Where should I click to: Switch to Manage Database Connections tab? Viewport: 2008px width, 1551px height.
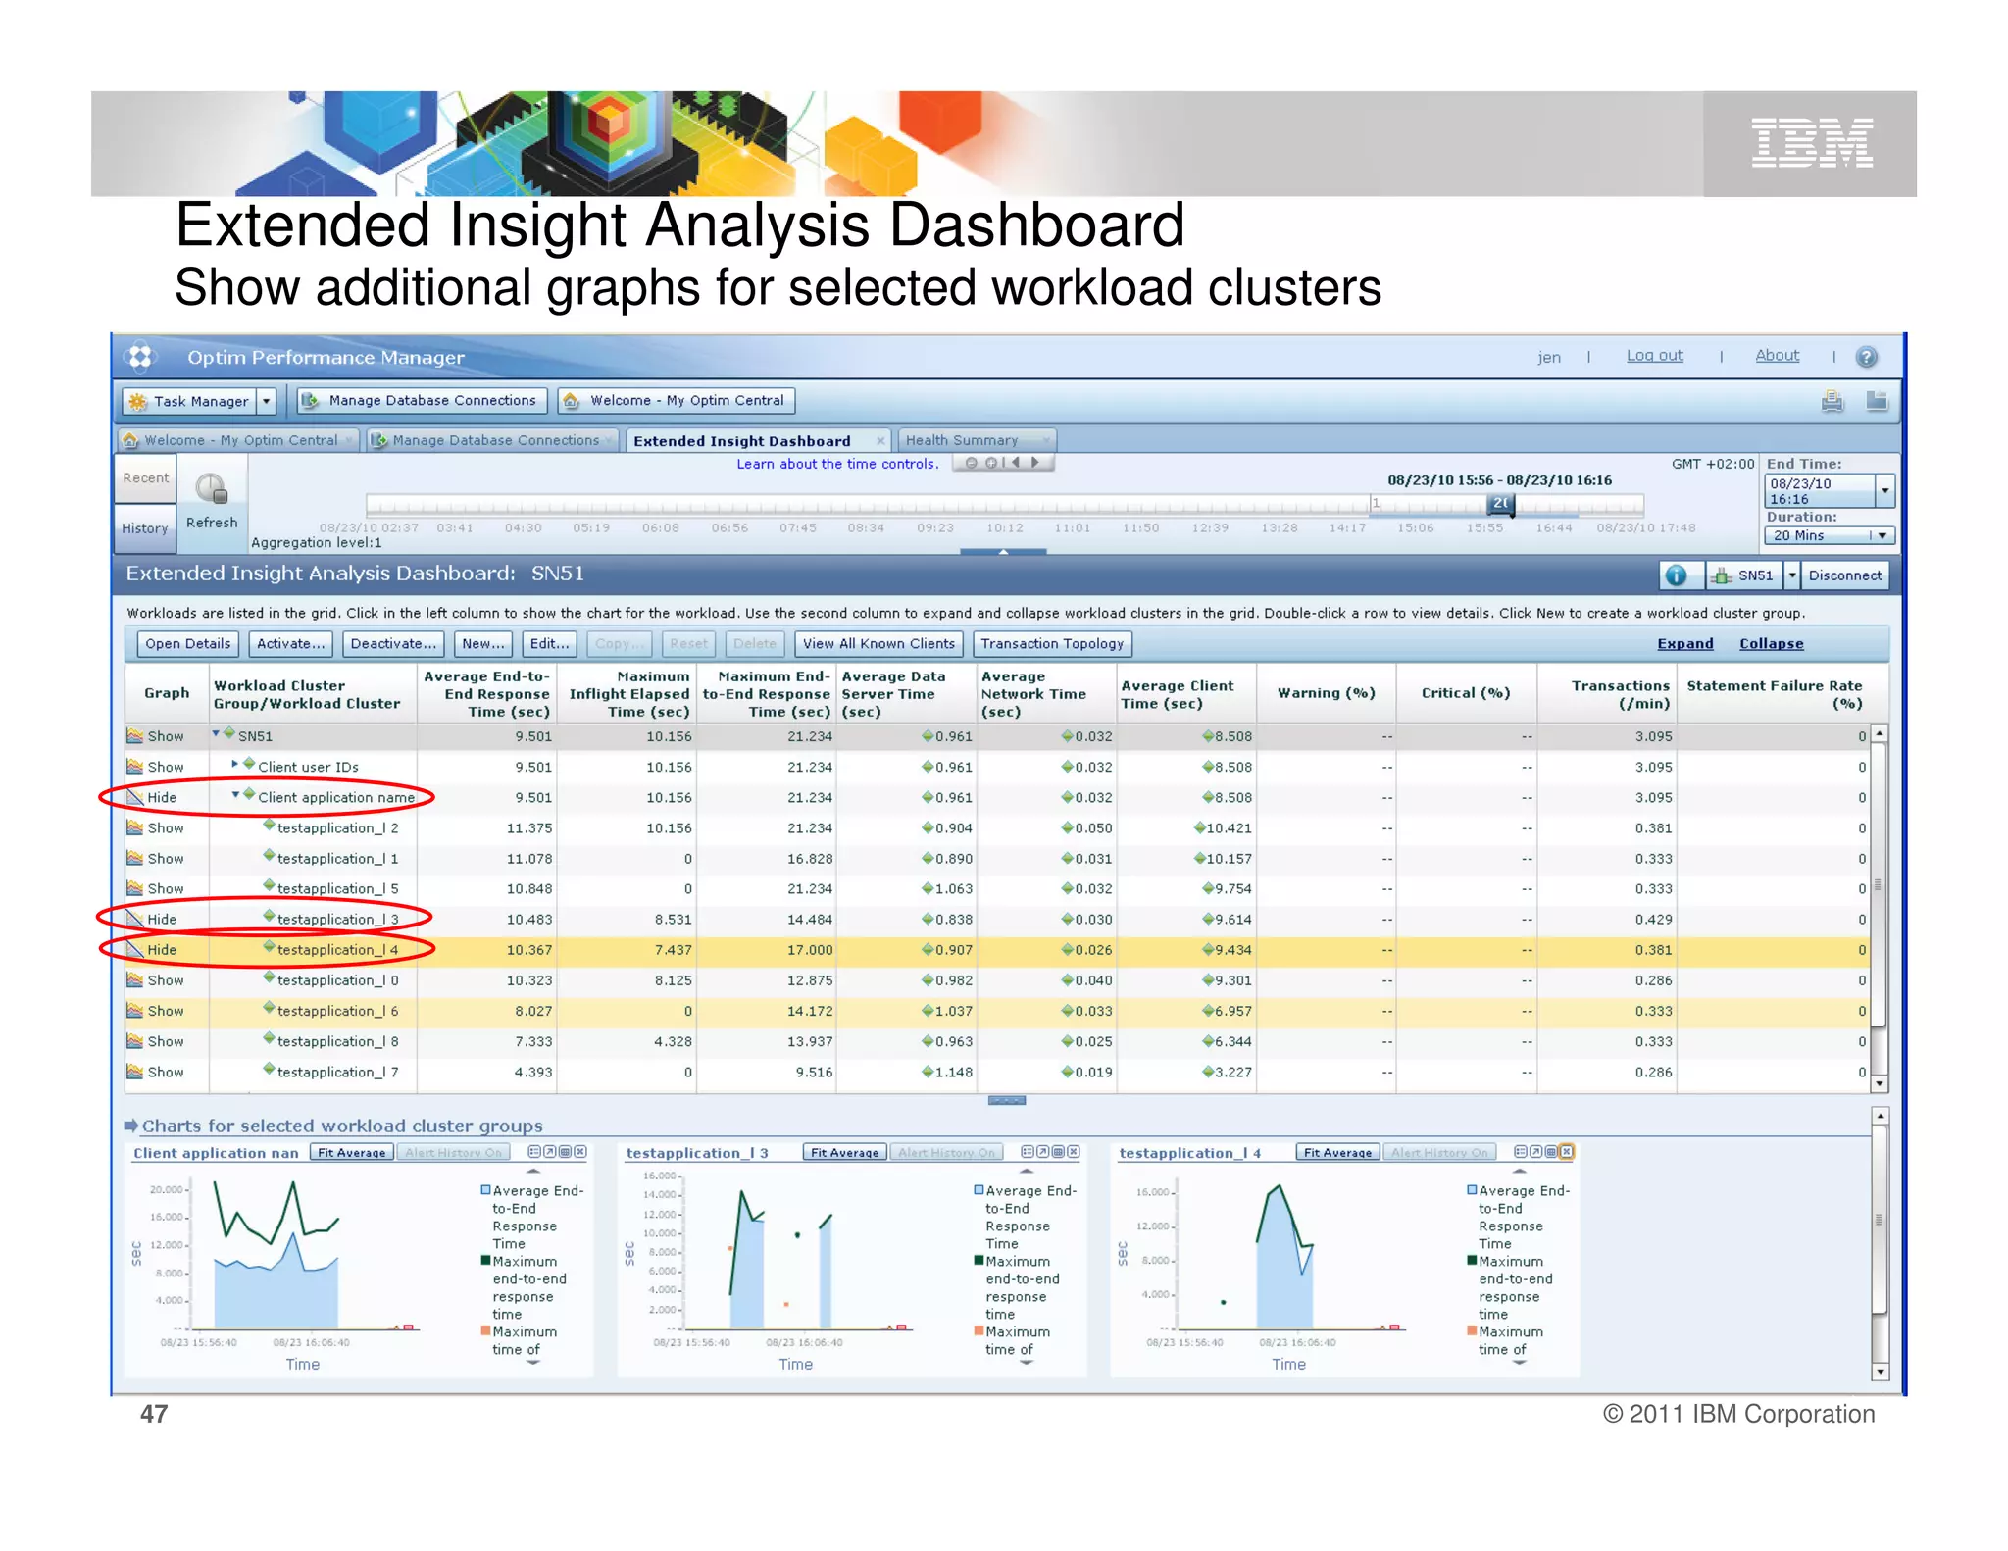493,441
